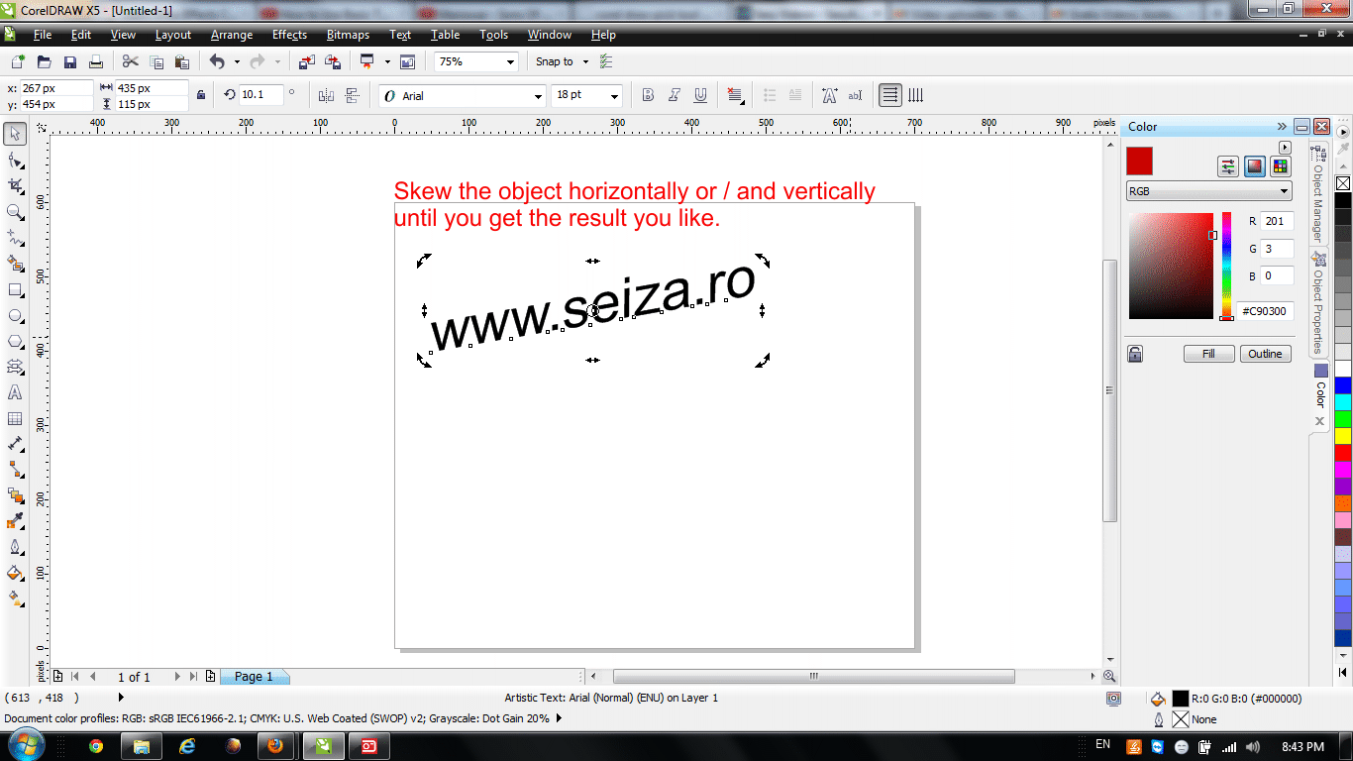Select the Table tool
1353x761 pixels.
(x=15, y=418)
